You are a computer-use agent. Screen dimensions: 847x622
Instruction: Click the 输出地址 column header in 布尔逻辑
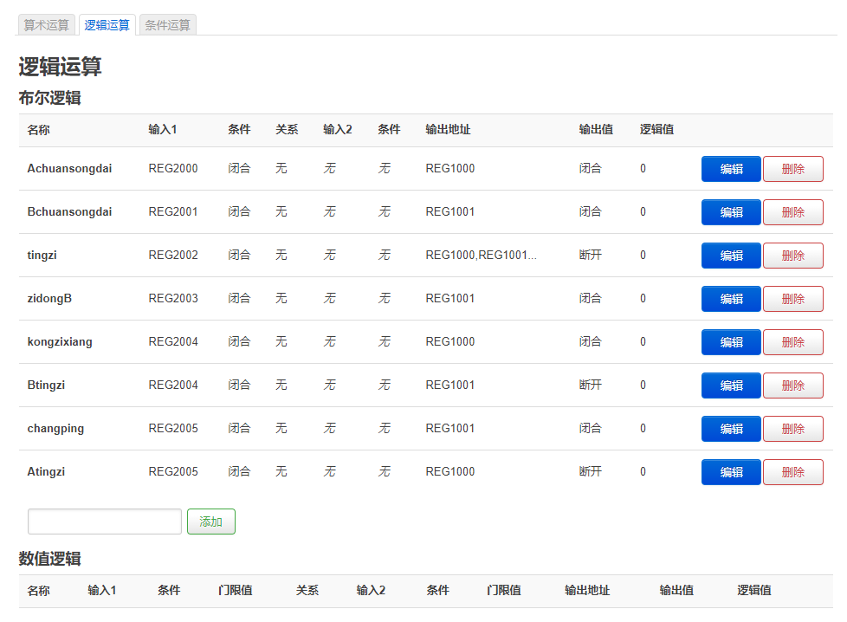click(x=448, y=130)
